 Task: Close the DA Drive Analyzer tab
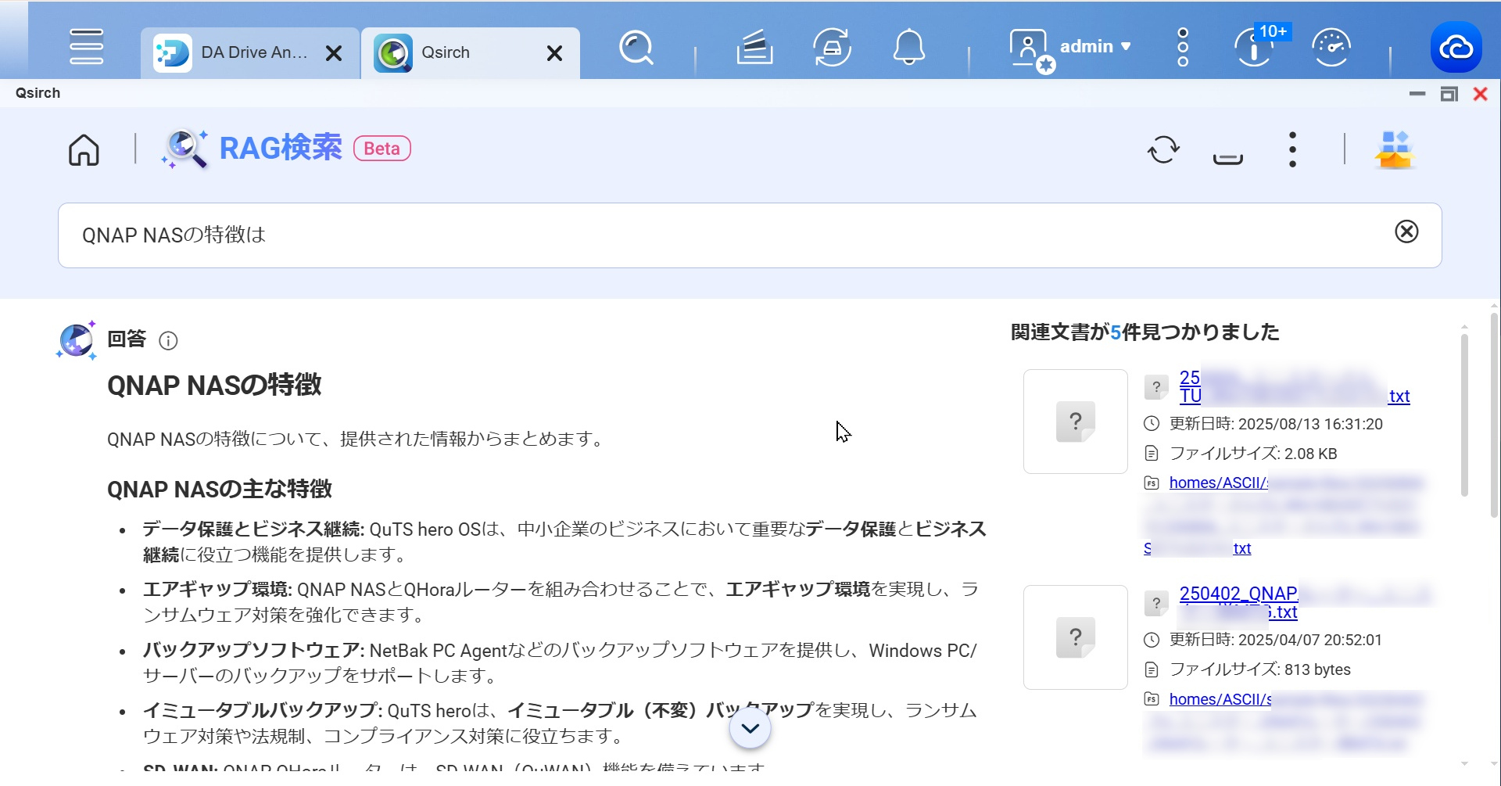[334, 53]
